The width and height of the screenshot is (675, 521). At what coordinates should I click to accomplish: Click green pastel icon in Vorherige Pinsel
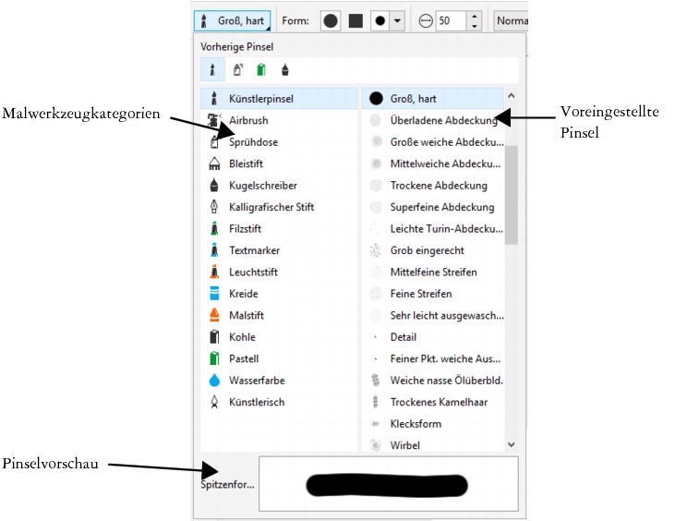coord(261,69)
